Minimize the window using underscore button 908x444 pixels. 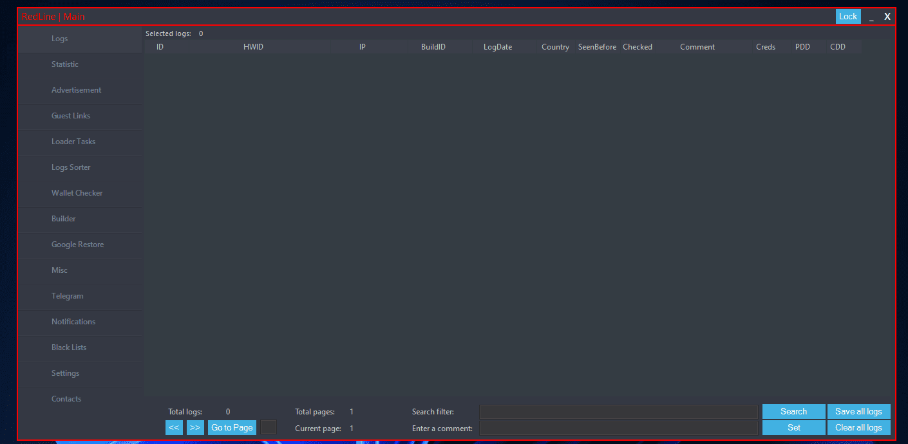pos(871,17)
